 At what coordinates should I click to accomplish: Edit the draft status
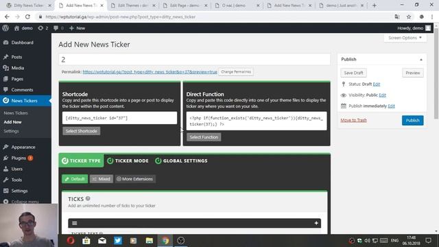[377, 84]
